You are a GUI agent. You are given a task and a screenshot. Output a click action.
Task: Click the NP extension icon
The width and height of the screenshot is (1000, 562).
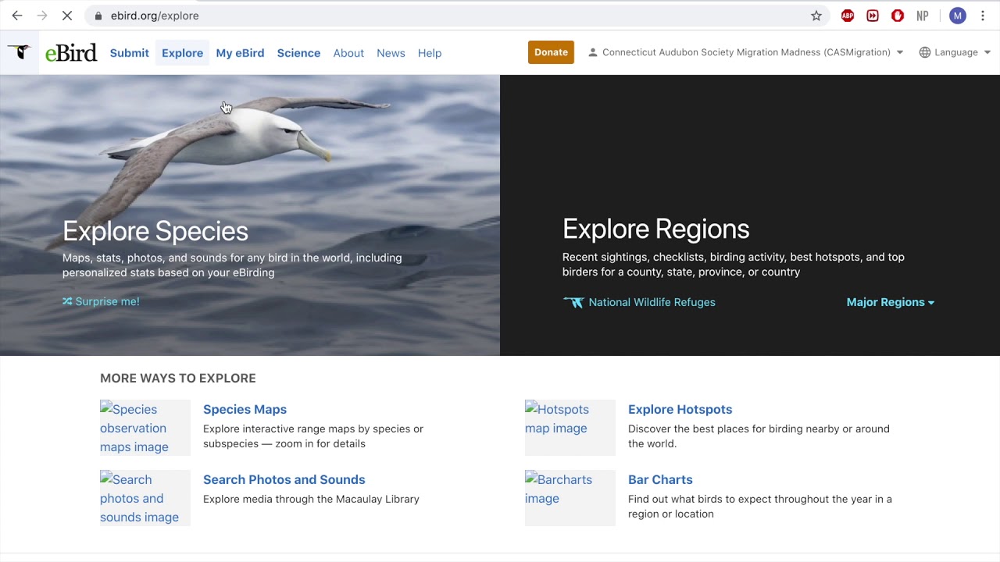(x=923, y=16)
